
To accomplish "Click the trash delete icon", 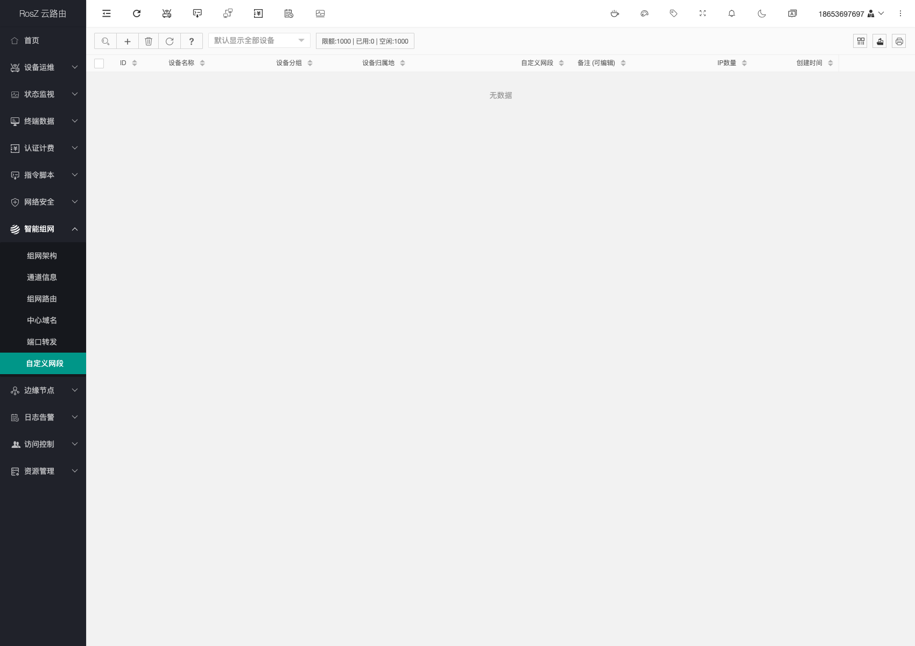I will click(149, 41).
